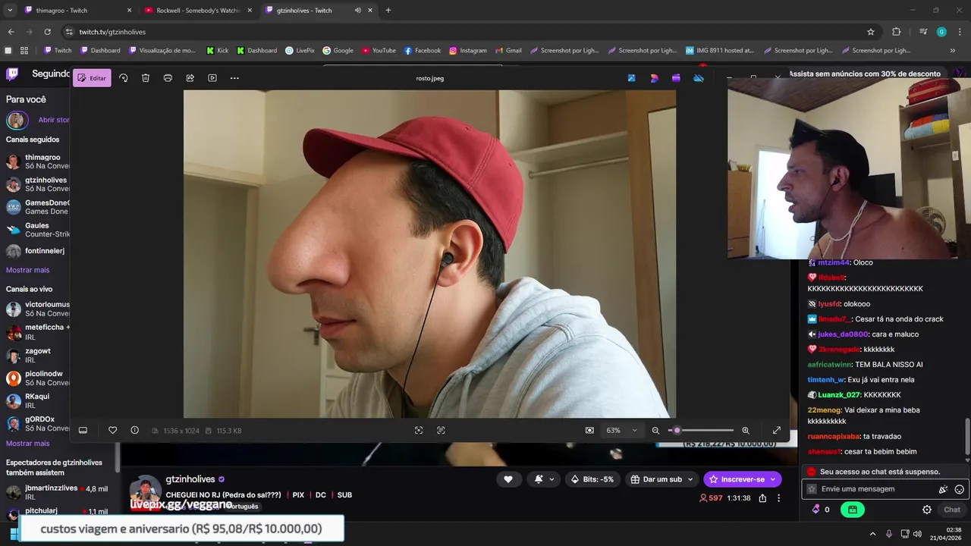Open Dar um sub dropdown
This screenshot has width=971, height=546.
click(x=662, y=479)
